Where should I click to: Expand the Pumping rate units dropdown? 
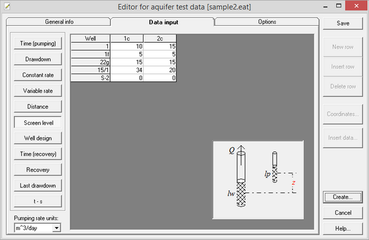pyautogui.click(x=57, y=228)
